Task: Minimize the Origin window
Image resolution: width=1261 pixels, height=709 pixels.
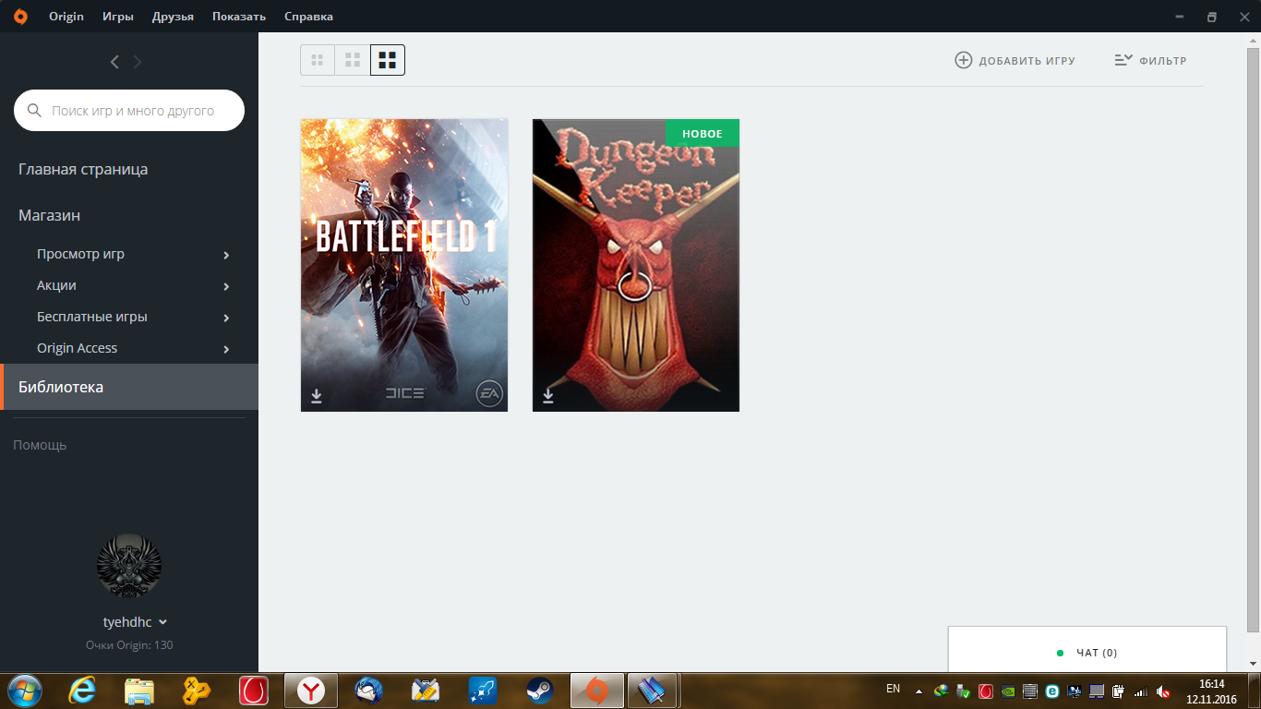Action: click(x=1179, y=17)
